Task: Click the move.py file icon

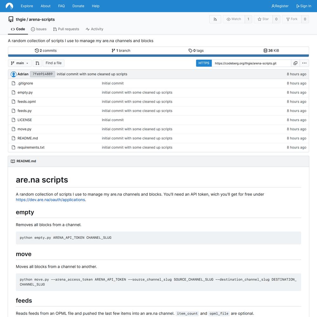Action: (x=14, y=129)
